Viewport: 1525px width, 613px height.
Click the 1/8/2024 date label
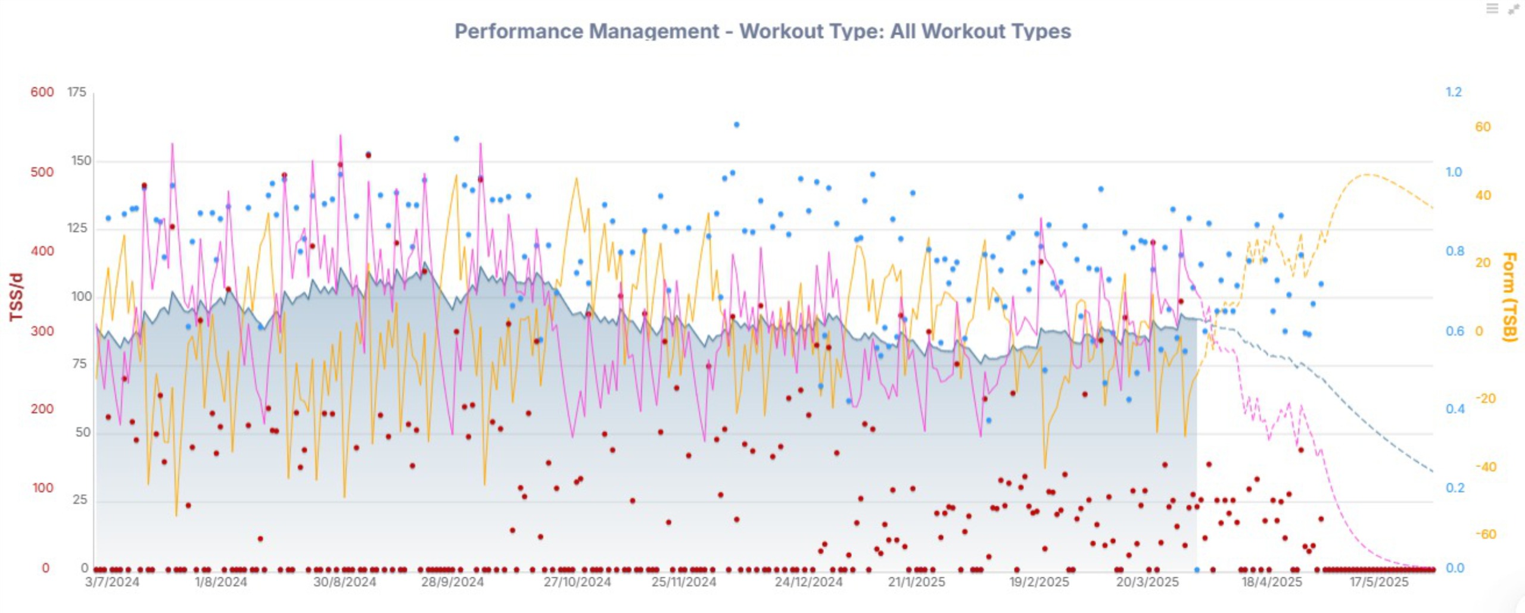pos(220,581)
